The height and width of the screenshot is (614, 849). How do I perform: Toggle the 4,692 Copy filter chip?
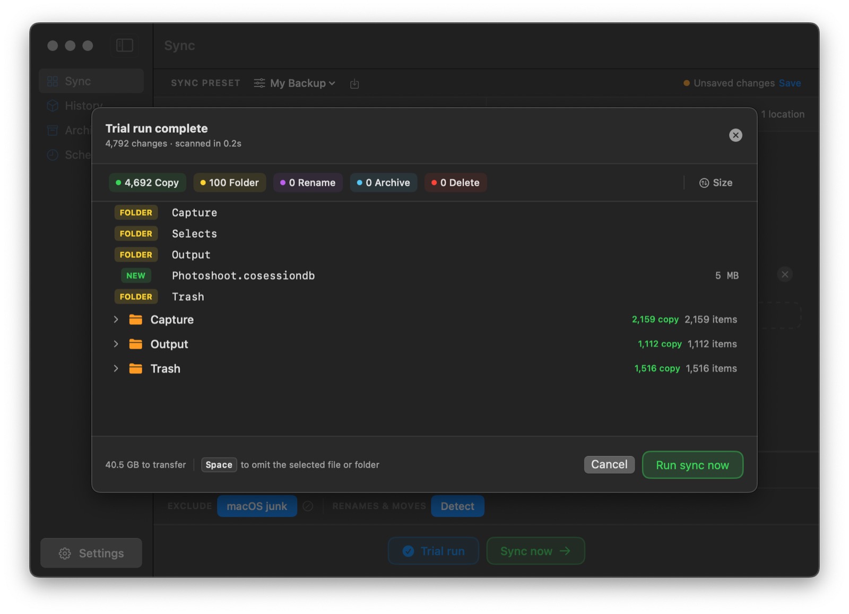(147, 183)
